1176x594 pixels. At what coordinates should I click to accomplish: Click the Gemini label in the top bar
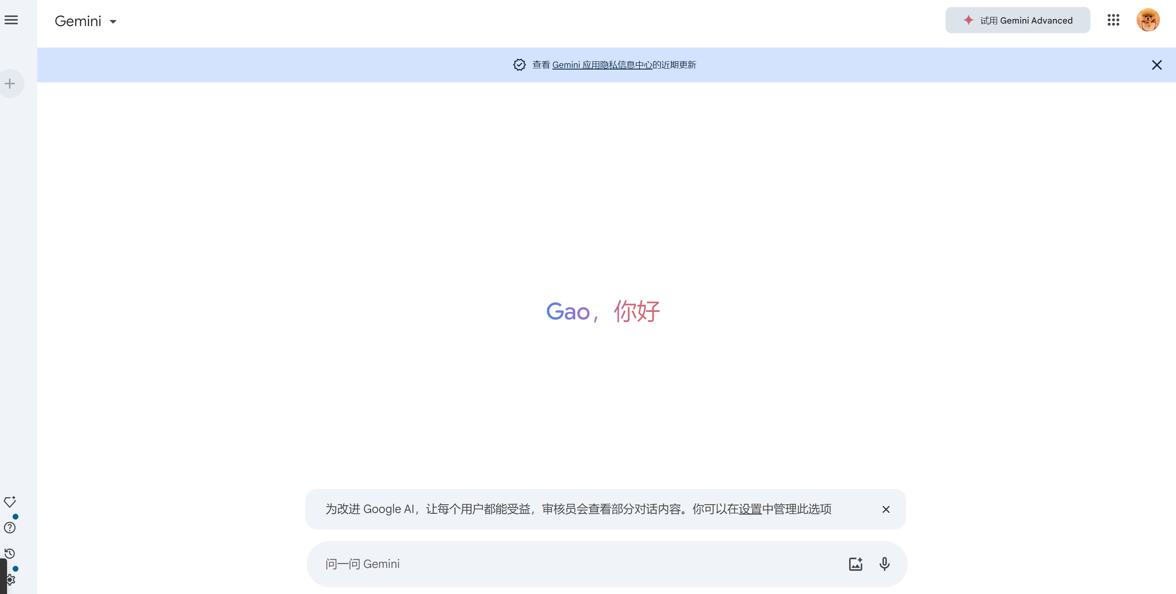78,20
